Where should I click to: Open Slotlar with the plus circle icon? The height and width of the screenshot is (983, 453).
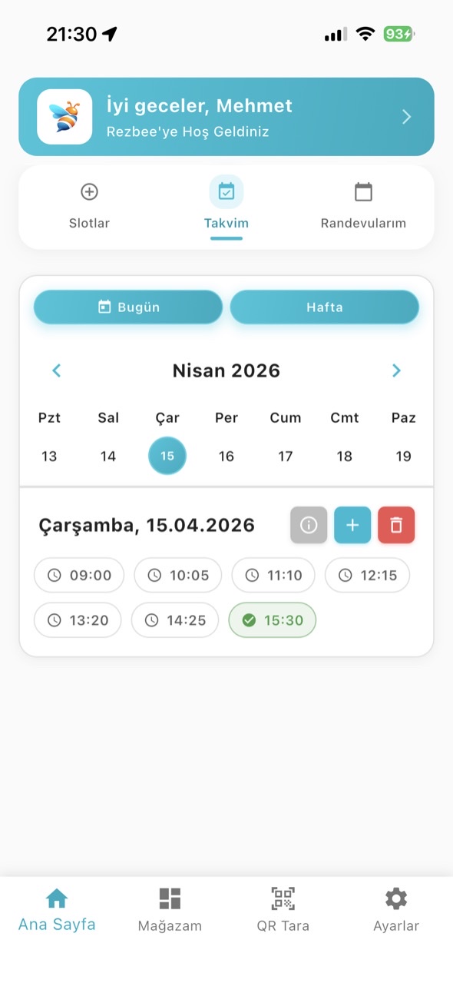[89, 191]
